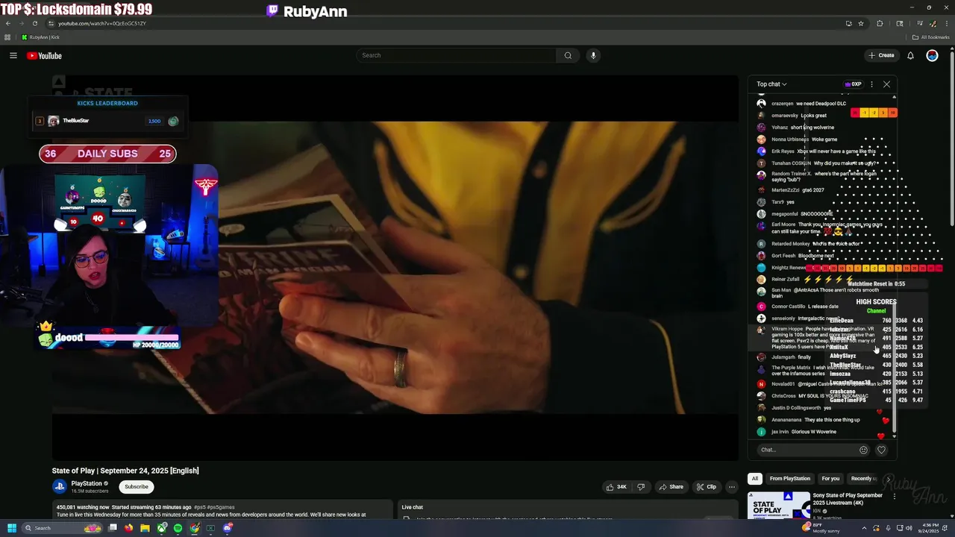Image resolution: width=955 pixels, height=537 pixels.
Task: Click the YouTube search magnifier button
Action: click(x=568, y=55)
